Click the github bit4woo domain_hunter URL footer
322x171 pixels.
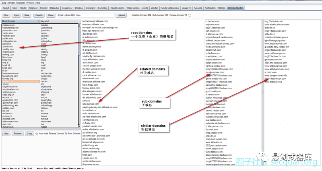[60, 168]
